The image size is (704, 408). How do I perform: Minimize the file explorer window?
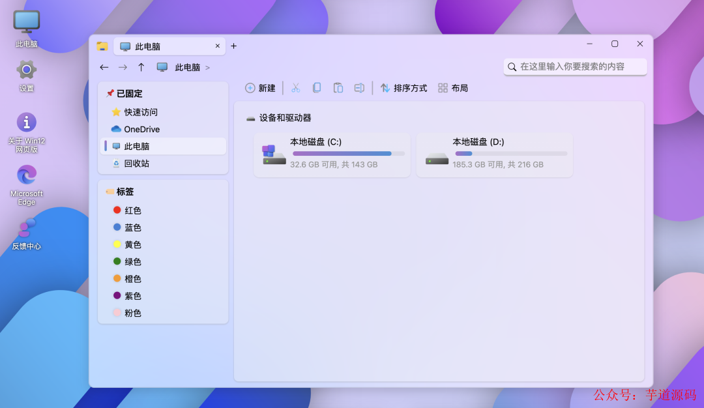[x=589, y=44]
